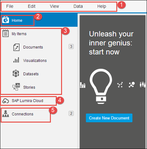Screen dimensions: 147x149
Task: Click the Stories layout icon
Action: (x=16, y=87)
